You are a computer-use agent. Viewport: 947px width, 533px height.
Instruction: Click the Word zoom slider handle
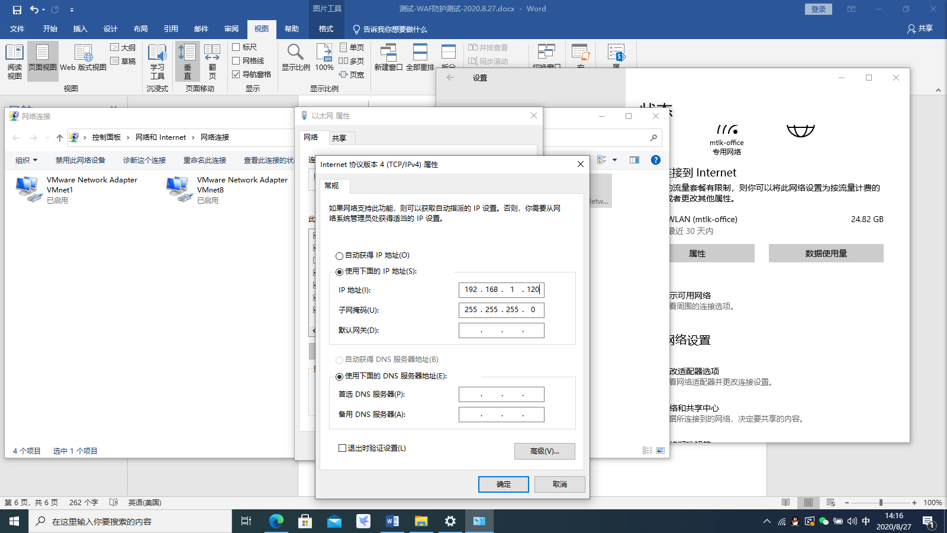[x=881, y=503]
